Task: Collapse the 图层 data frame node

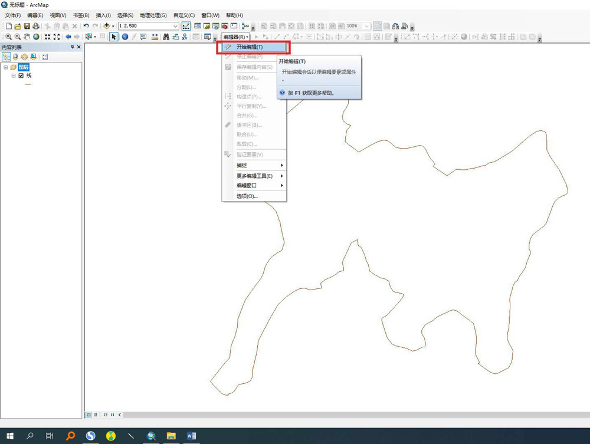Action: [x=5, y=67]
